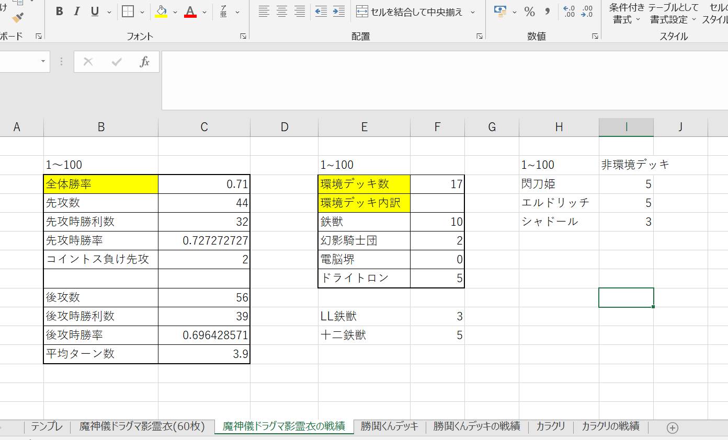Screen dimensions: 728x440
Task: Increase decimal places
Action: [569, 11]
